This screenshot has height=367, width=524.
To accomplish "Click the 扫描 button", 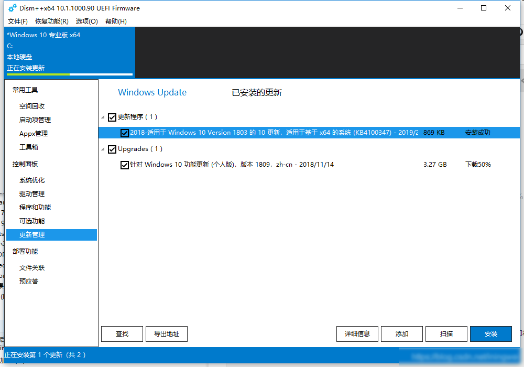I will coord(446,334).
